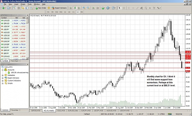This screenshot has height=116, width=192.
Task: Select the Trendline drawing tool
Action: click(x=137, y=8)
